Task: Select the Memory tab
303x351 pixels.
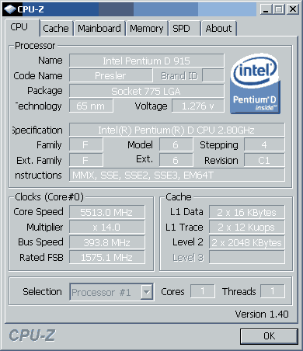Action: (147, 29)
